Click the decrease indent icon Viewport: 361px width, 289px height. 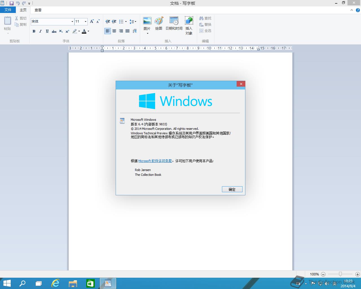[x=107, y=21]
